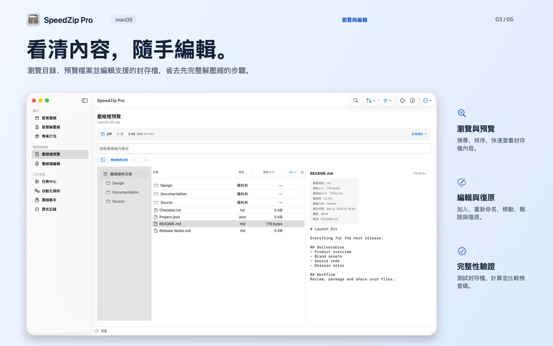Select the Release Notes.md file row

228,231
